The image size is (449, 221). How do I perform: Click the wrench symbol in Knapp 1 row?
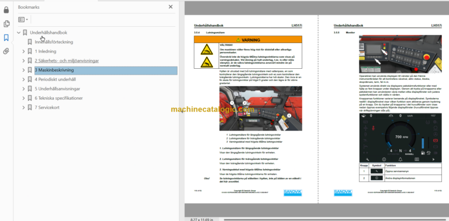(377, 171)
